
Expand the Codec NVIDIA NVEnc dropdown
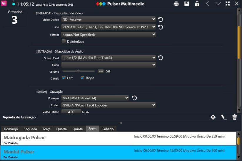(x=109, y=105)
